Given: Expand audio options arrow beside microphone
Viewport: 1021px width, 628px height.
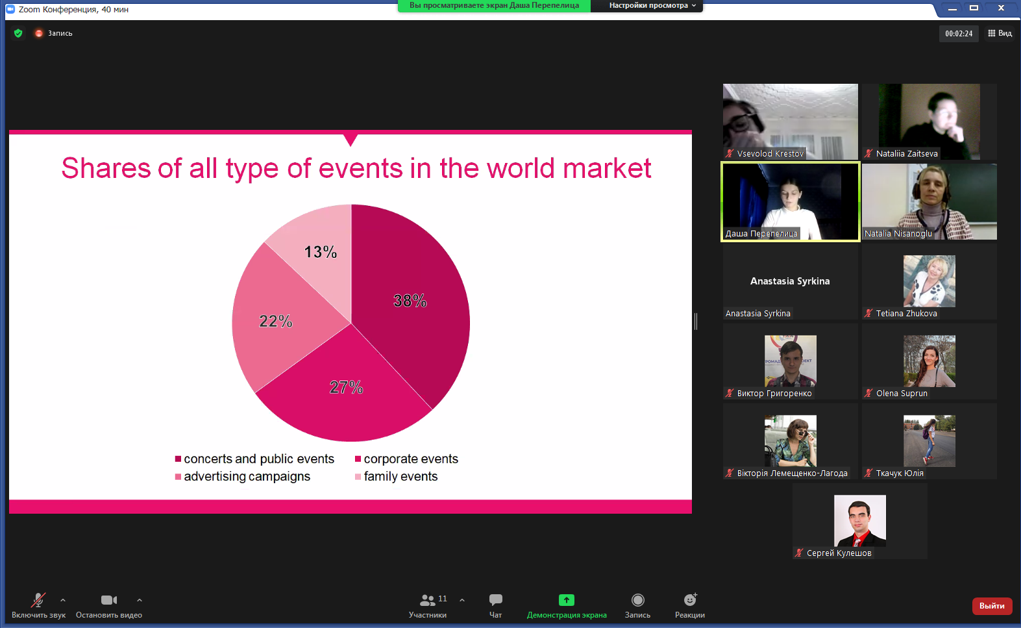Looking at the screenshot, I should (63, 600).
